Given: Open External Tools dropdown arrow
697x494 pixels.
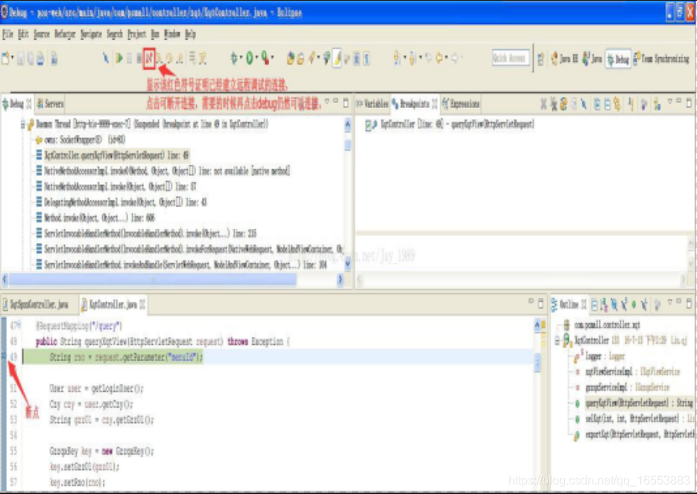Looking at the screenshot, I should point(272,58).
